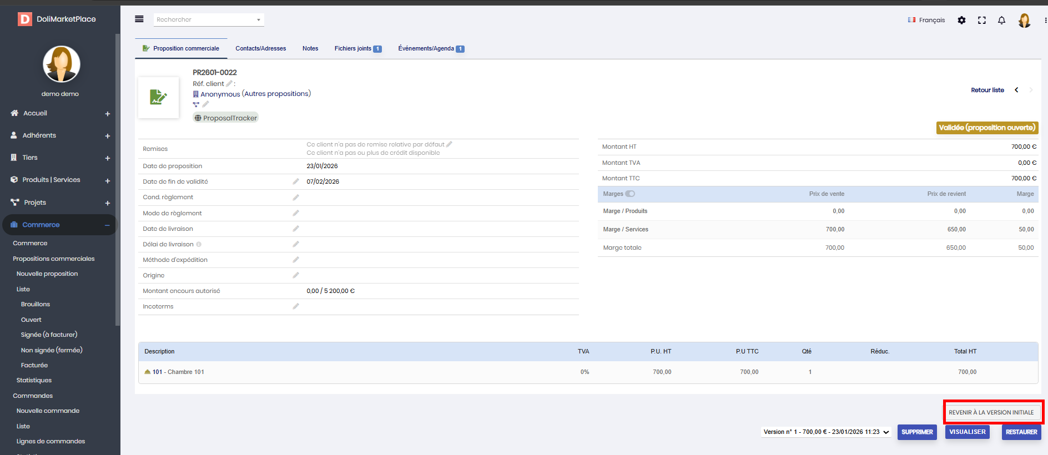Open Signée (à facturer) in the sidebar
Screen dimensions: 1048x455
point(49,335)
